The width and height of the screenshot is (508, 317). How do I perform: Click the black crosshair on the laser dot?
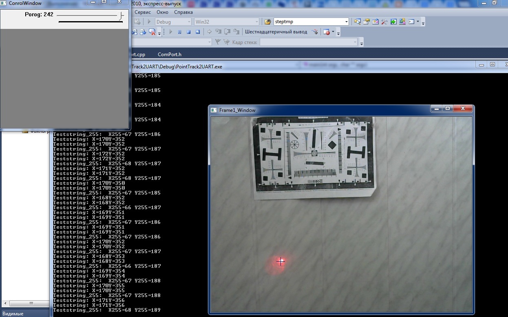[281, 261]
